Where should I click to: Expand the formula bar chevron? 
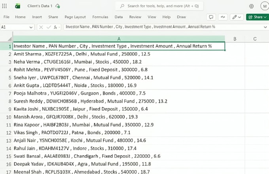pos(265,27)
